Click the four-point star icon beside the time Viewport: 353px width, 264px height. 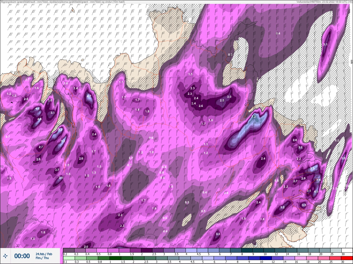5,256
